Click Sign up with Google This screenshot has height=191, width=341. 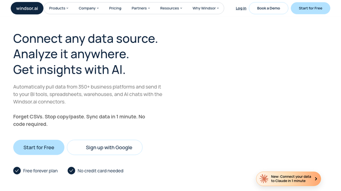(105, 147)
